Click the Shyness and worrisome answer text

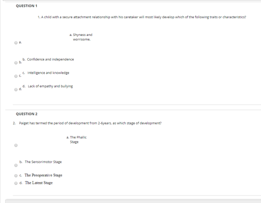[81, 37]
